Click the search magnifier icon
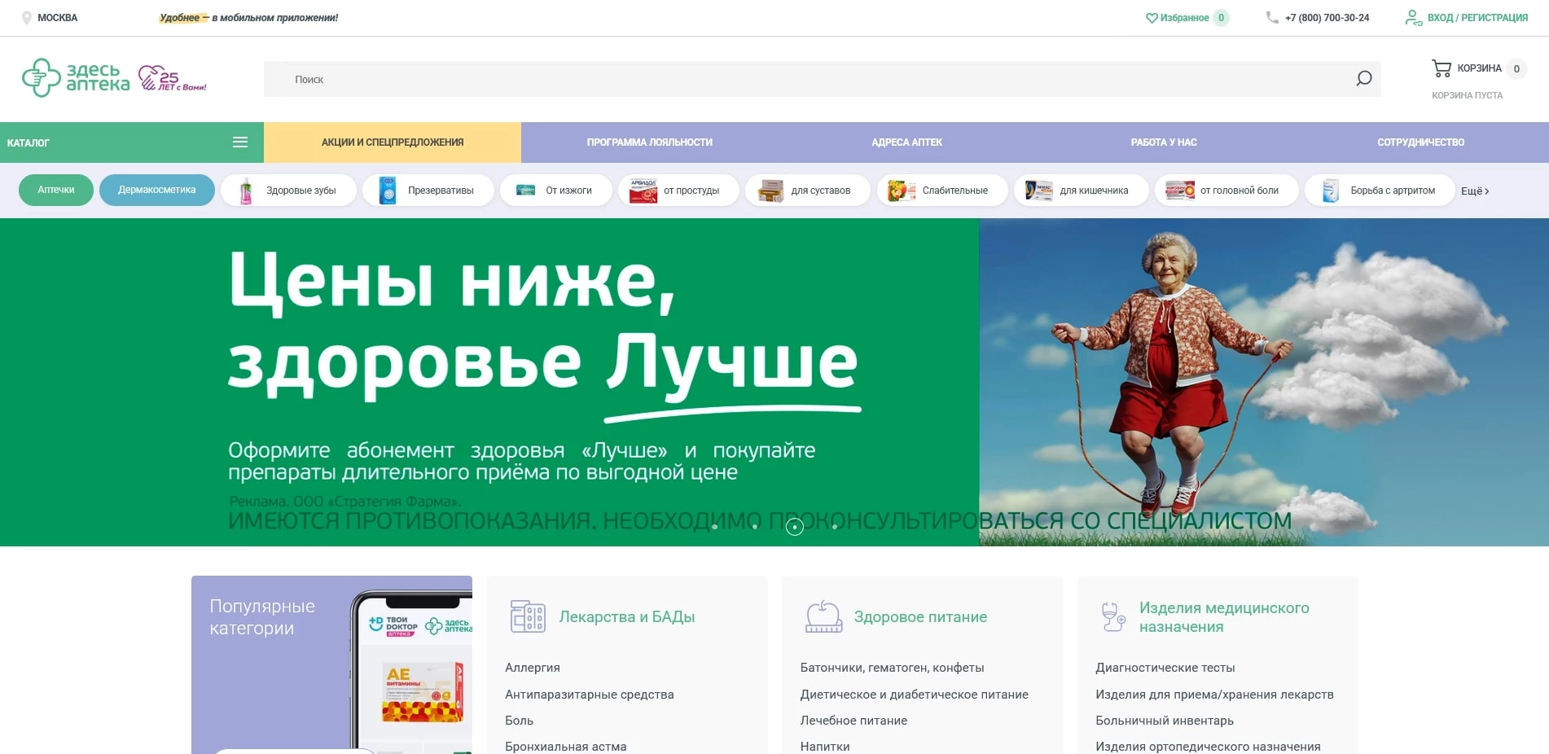The image size is (1549, 754). tap(1361, 78)
